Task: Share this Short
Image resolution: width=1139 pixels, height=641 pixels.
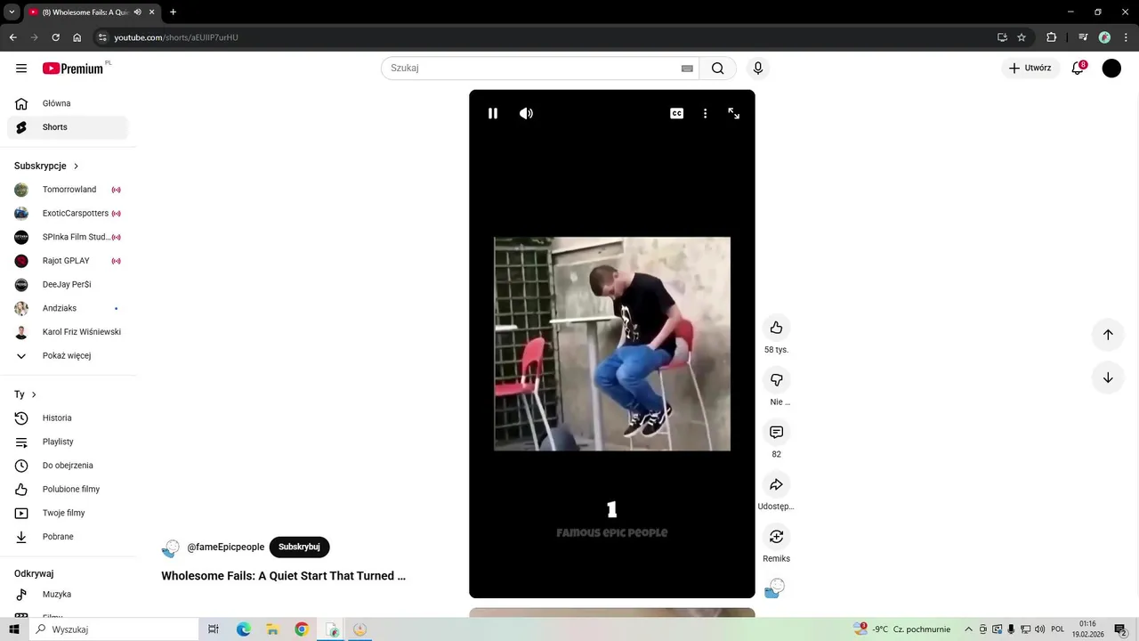Action: pyautogui.click(x=776, y=484)
